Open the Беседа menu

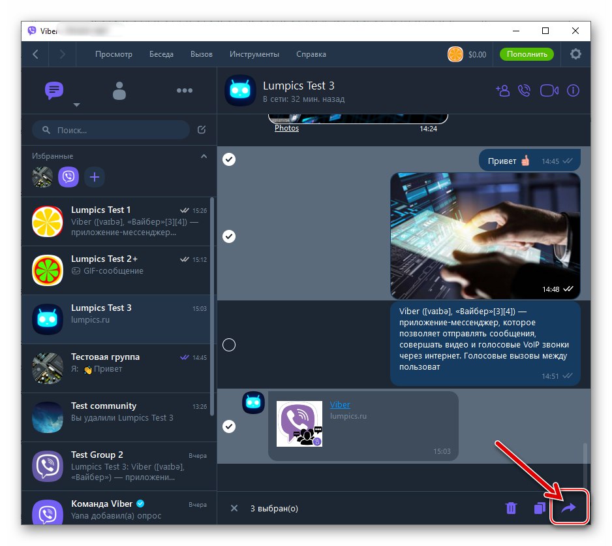tap(161, 54)
